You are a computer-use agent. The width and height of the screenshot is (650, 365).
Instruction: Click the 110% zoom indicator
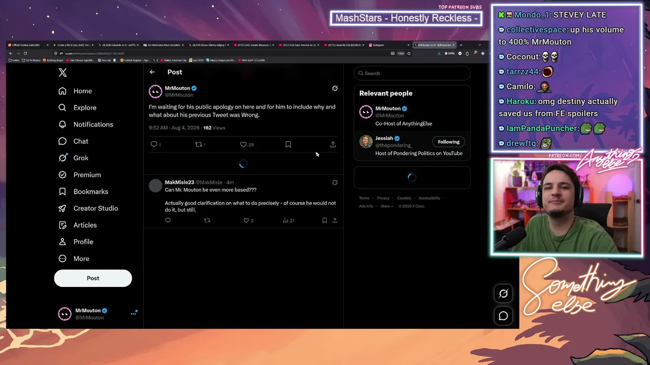point(401,53)
